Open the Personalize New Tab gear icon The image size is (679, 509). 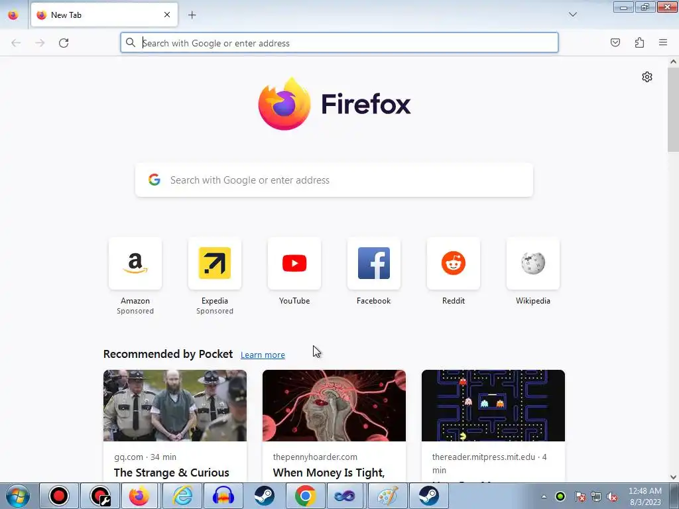[x=647, y=77]
